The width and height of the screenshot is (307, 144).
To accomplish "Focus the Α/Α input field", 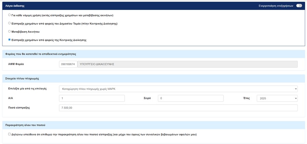I will 92,98.
